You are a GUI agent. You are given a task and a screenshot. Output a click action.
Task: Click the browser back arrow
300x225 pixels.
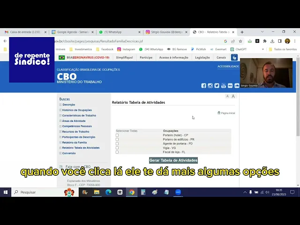5,41
